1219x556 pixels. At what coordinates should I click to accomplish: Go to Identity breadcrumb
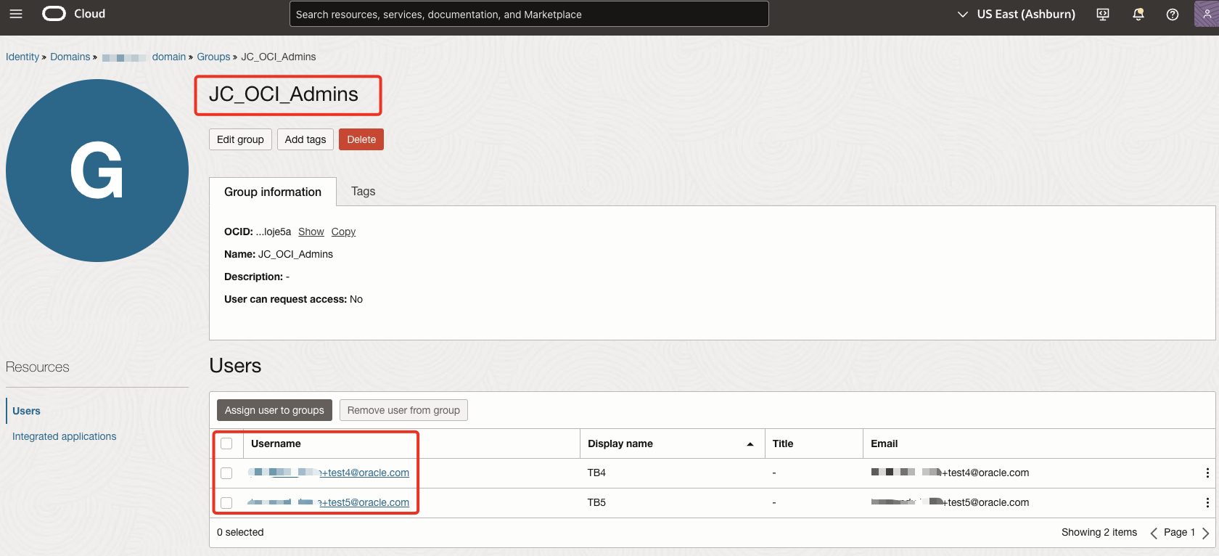(x=22, y=57)
